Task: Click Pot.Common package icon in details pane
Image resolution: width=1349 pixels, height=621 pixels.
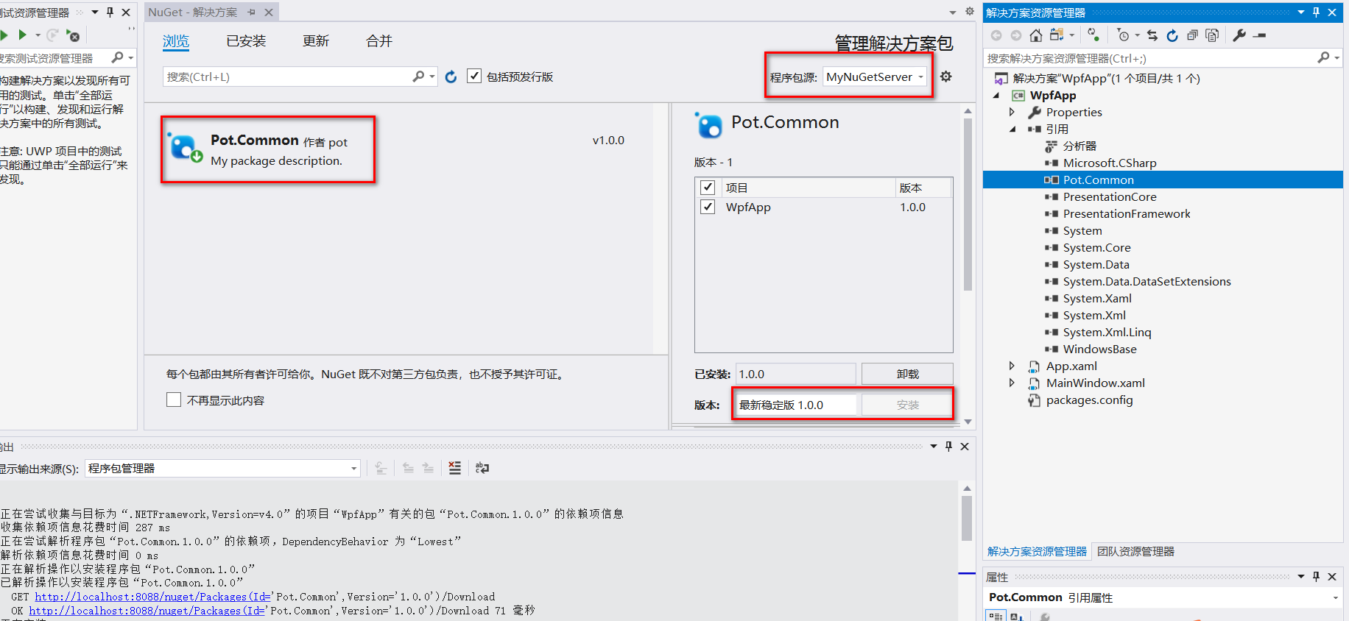Action: click(x=709, y=125)
